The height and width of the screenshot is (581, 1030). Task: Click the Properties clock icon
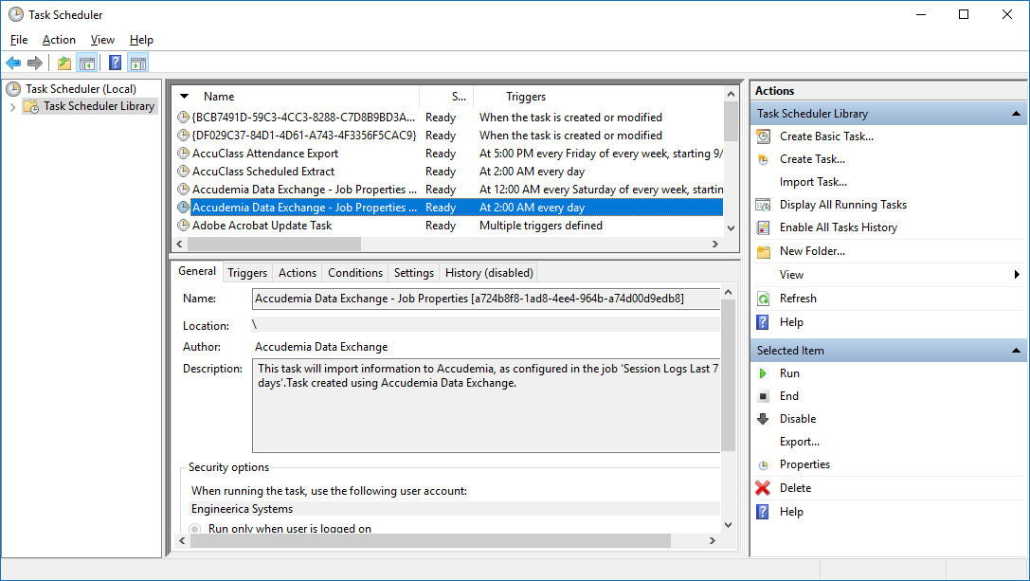763,464
